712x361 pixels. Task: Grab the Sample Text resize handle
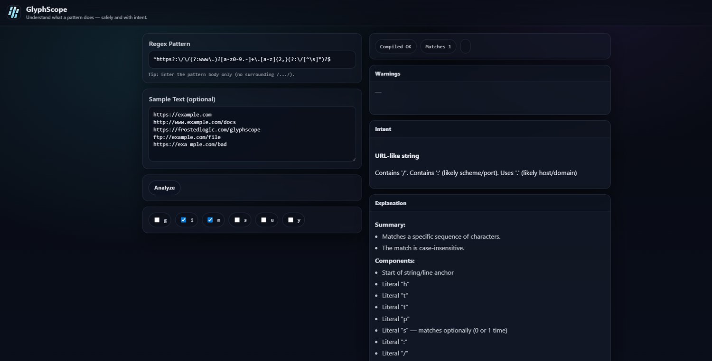click(x=353, y=159)
